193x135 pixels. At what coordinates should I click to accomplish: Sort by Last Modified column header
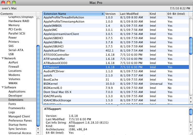point(134,14)
